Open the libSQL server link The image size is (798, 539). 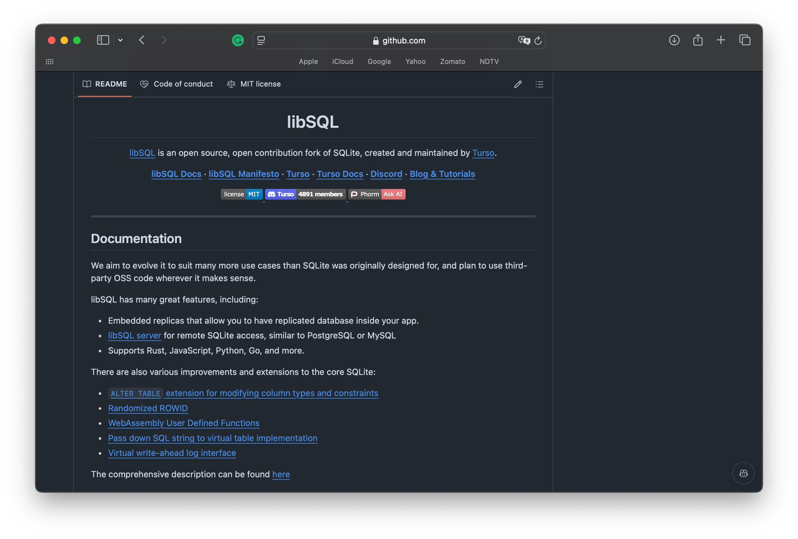coord(134,335)
